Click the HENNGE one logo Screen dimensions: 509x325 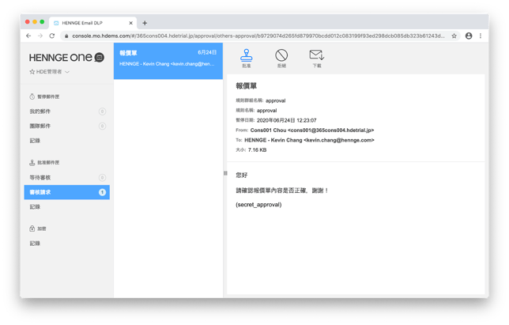pos(66,58)
